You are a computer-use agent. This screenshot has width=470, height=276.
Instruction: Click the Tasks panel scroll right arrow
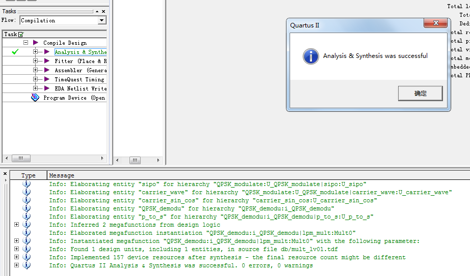tap(102, 158)
